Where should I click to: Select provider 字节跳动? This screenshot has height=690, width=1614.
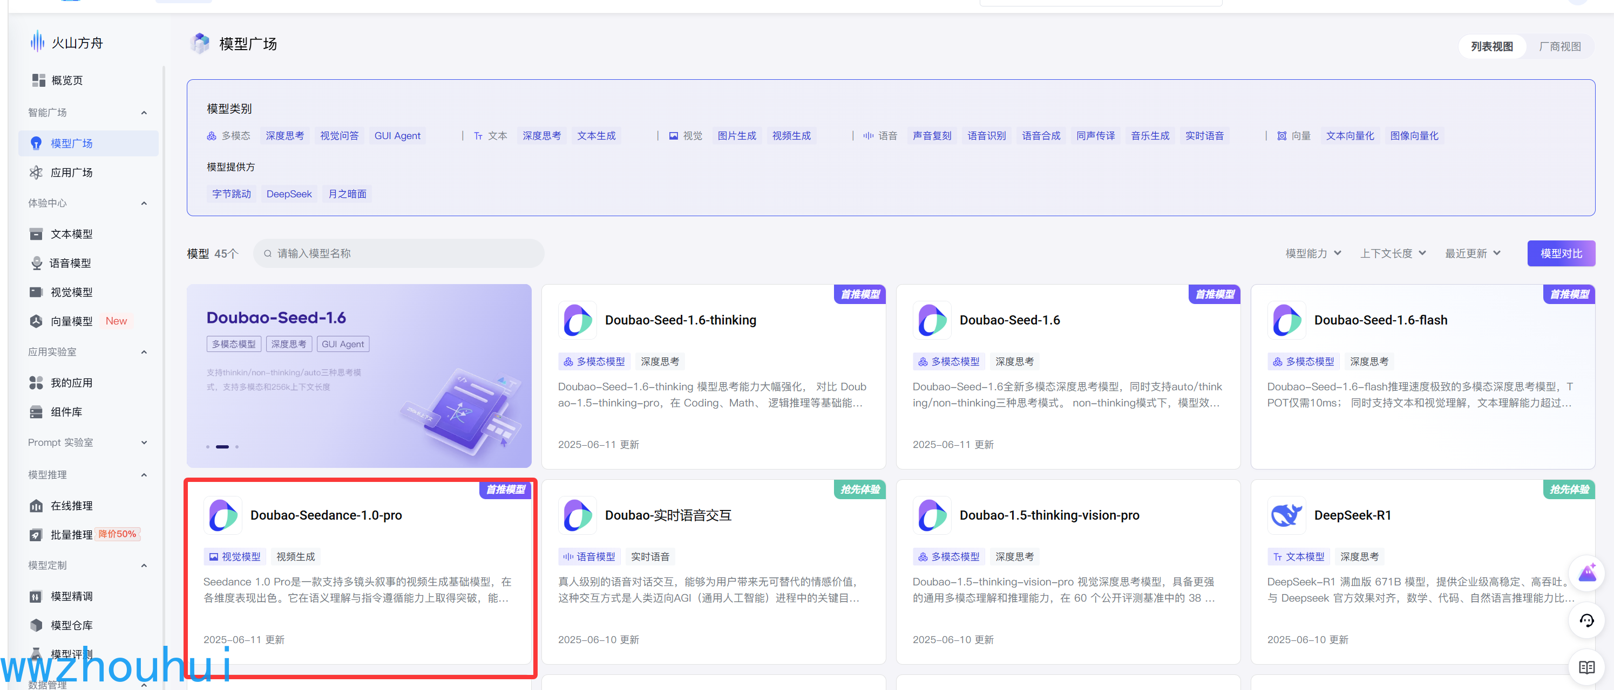(x=231, y=194)
